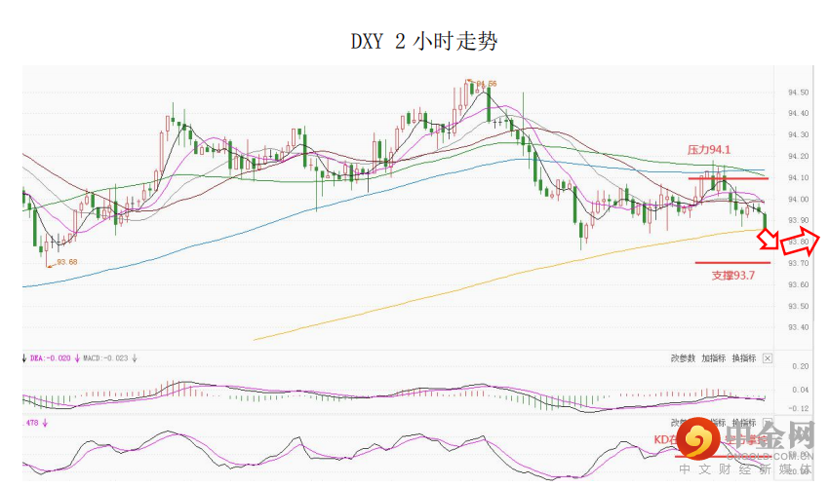Click the 94.20 price axis value

click(x=798, y=157)
